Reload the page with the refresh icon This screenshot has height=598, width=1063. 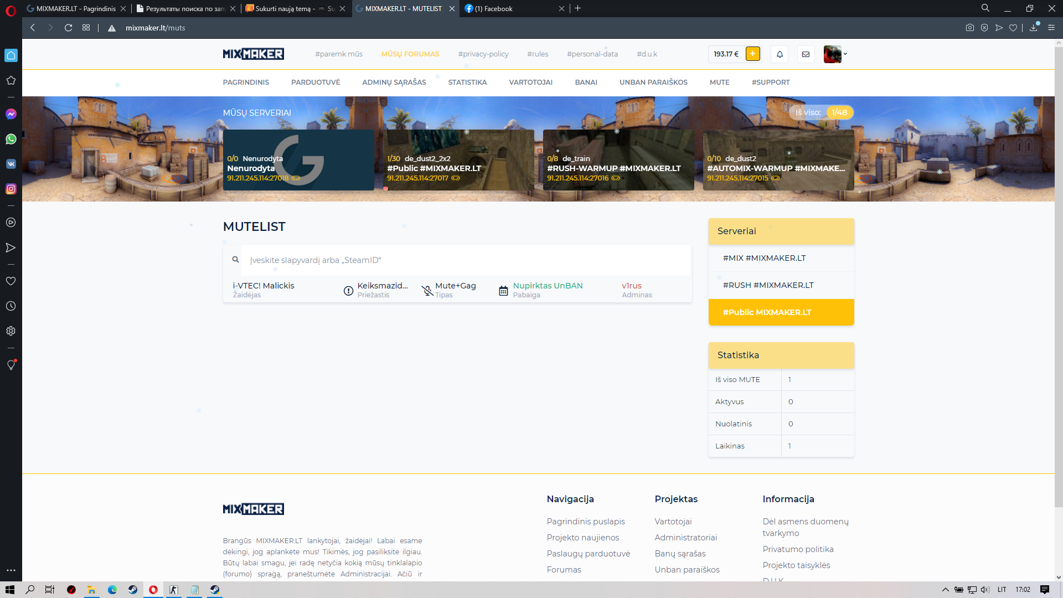tap(68, 28)
